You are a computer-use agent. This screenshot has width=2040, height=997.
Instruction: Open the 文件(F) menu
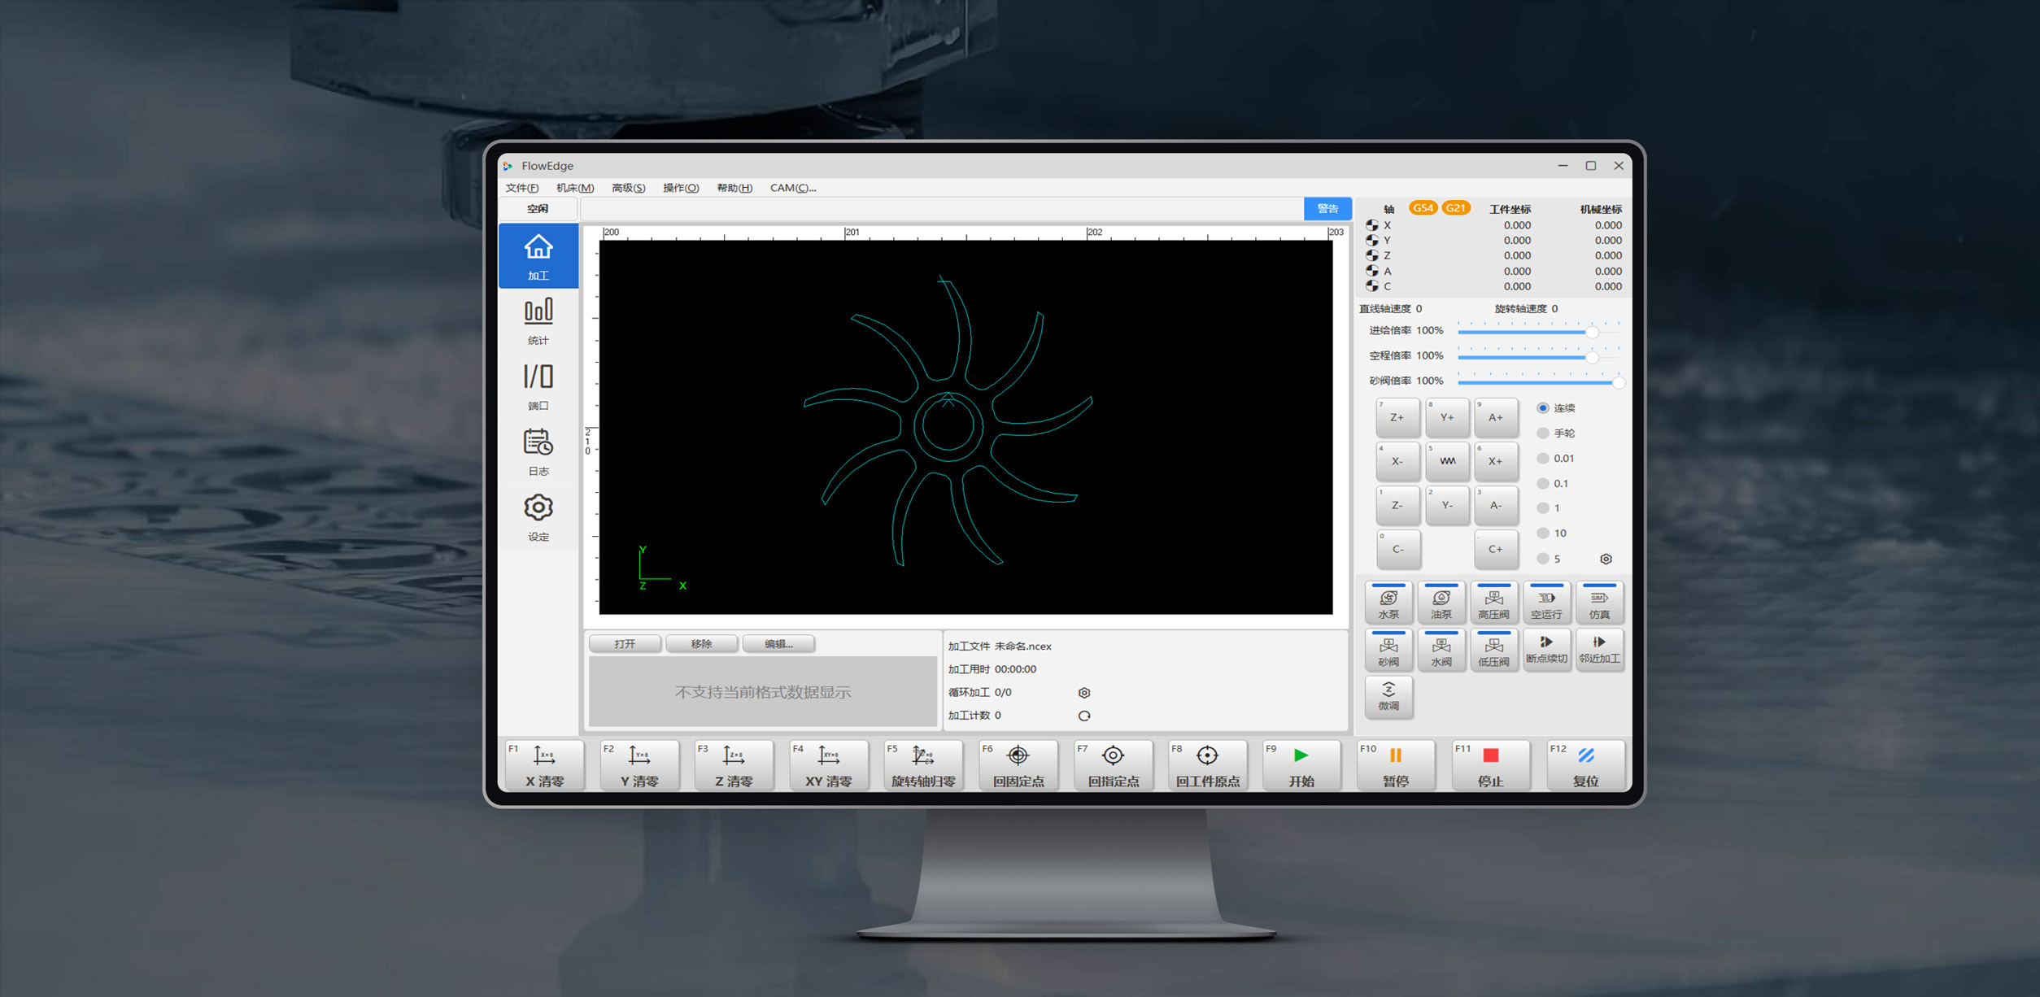coord(521,188)
